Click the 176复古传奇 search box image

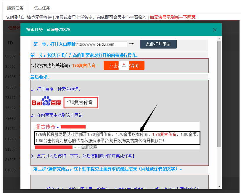pos(81,102)
